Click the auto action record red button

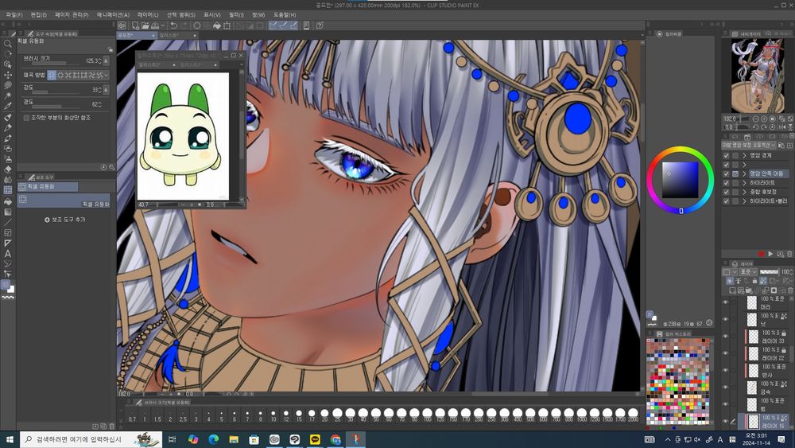[761, 254]
